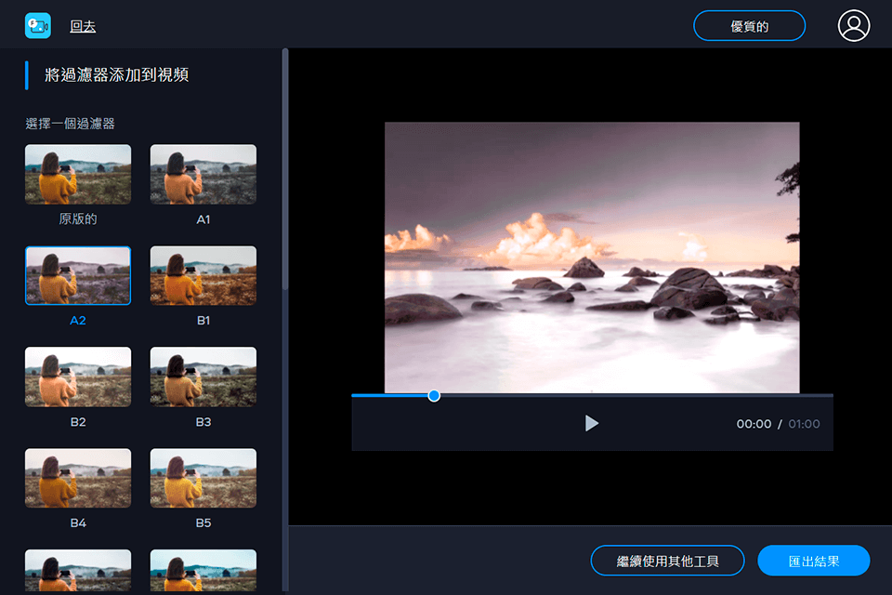Screen dimensions: 892x595
Task: Click the 匯出結果 export button
Action: point(813,561)
